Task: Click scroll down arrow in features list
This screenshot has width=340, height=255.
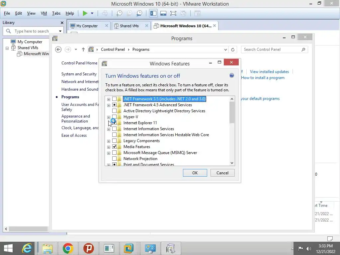Action: (x=232, y=163)
